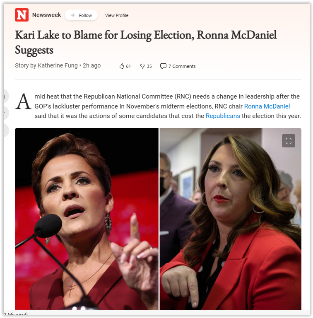This screenshot has width=313, height=318.
Task: Click the 35 dislikes count
Action: [x=149, y=66]
